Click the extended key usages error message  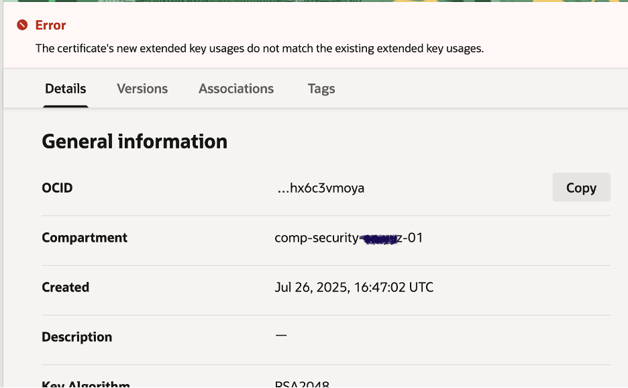coord(259,48)
